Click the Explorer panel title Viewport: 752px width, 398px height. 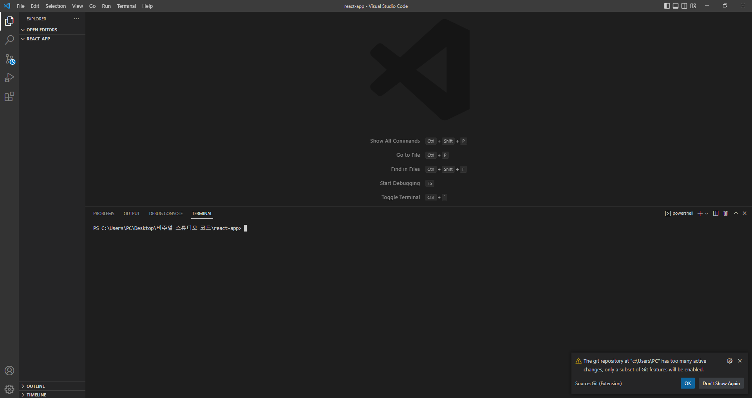pyautogui.click(x=36, y=19)
